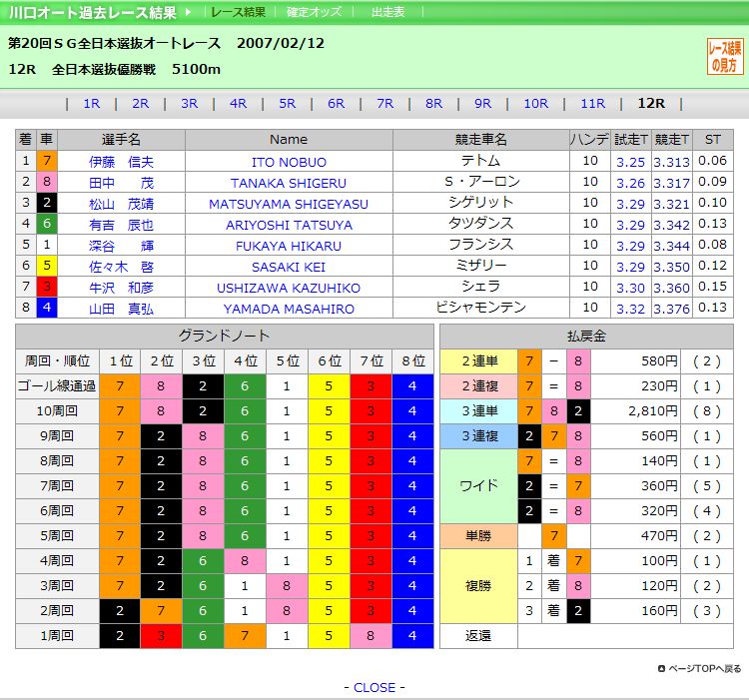Go to race 10R
Screen dimensions: 749x700
[536, 104]
